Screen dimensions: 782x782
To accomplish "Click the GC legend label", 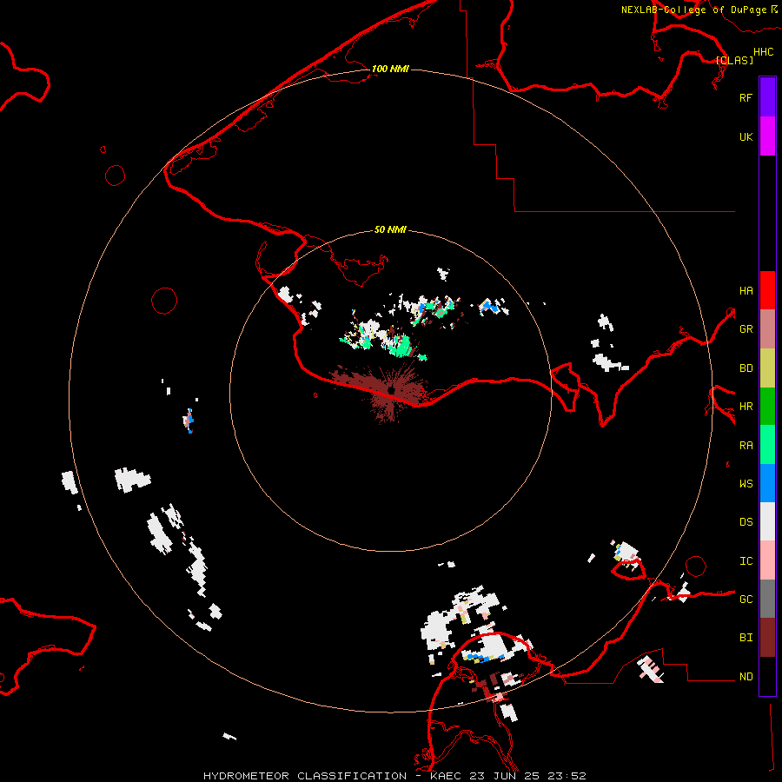I will (746, 600).
